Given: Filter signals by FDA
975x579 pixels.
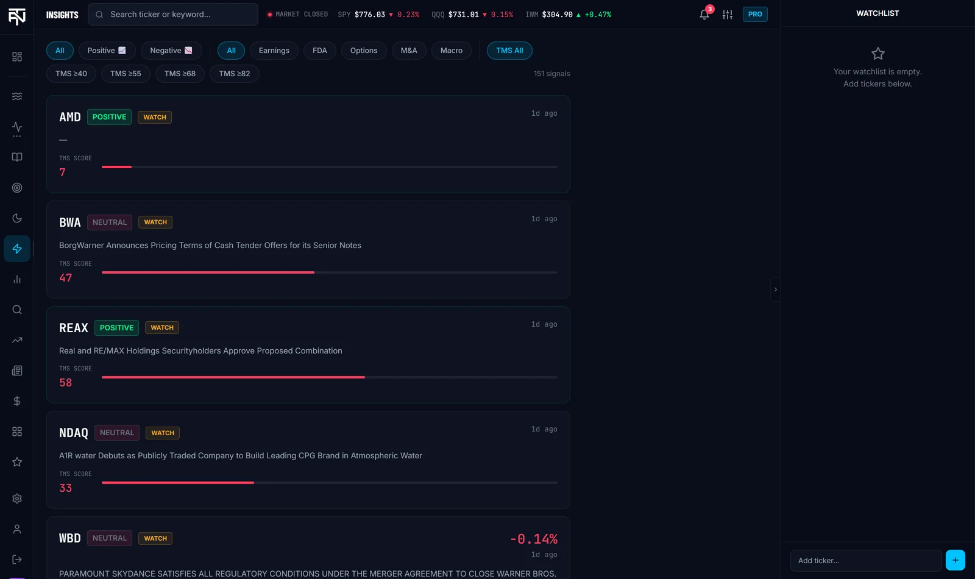Looking at the screenshot, I should pos(320,51).
